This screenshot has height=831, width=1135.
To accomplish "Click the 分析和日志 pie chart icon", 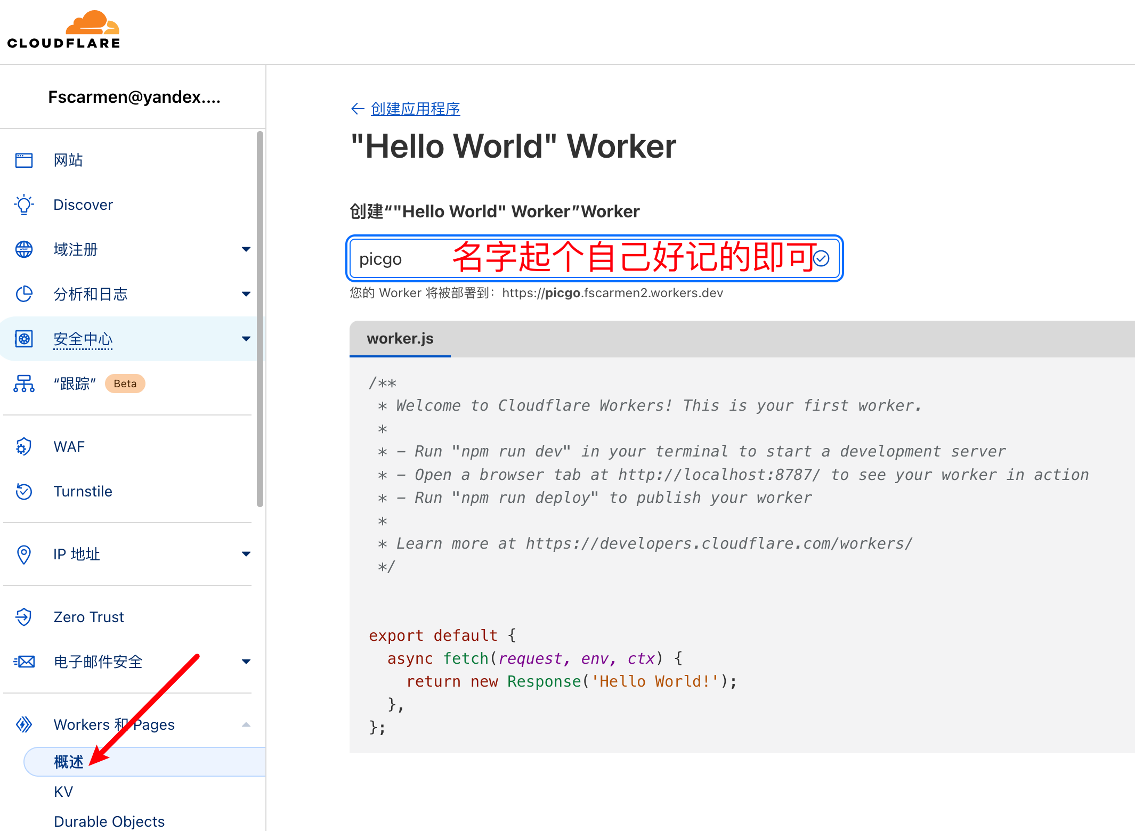I will 24,294.
